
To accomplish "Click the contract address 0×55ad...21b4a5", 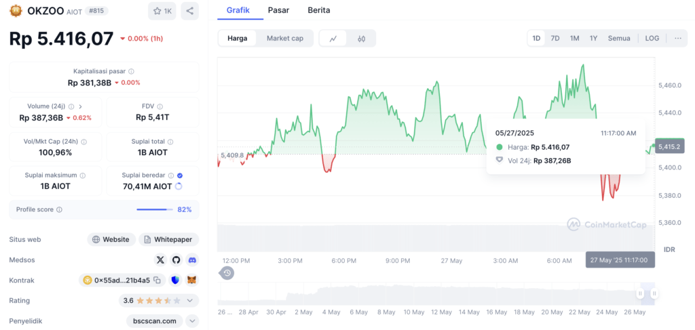I will 122,280.
